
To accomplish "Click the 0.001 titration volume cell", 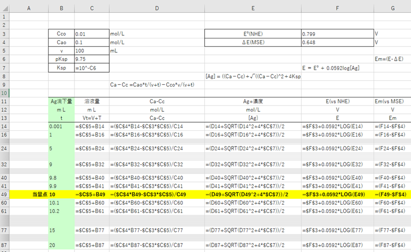I will click(x=61, y=126).
